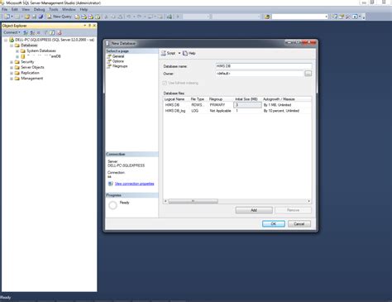Toggle the Object Explorer auto-hide pin

[89, 26]
